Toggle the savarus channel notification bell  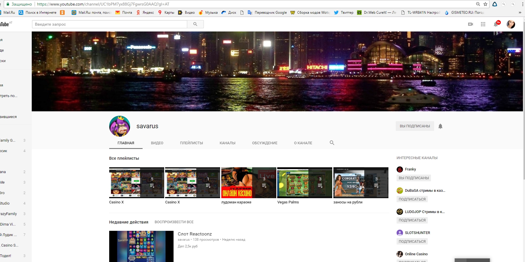pyautogui.click(x=440, y=126)
